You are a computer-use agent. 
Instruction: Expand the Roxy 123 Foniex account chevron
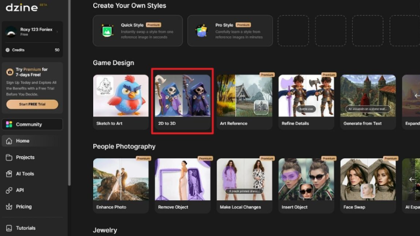tap(57, 32)
